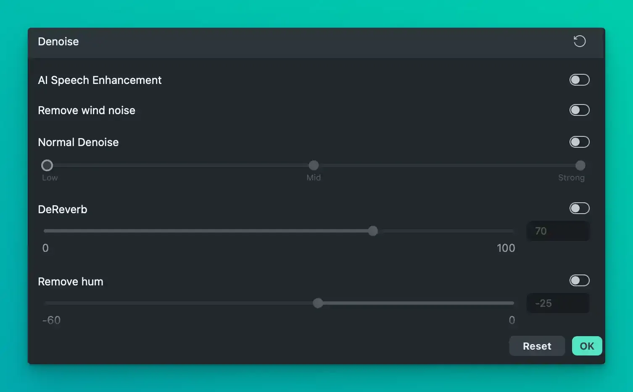Click the Low level label
This screenshot has height=392, width=633.
click(x=50, y=178)
